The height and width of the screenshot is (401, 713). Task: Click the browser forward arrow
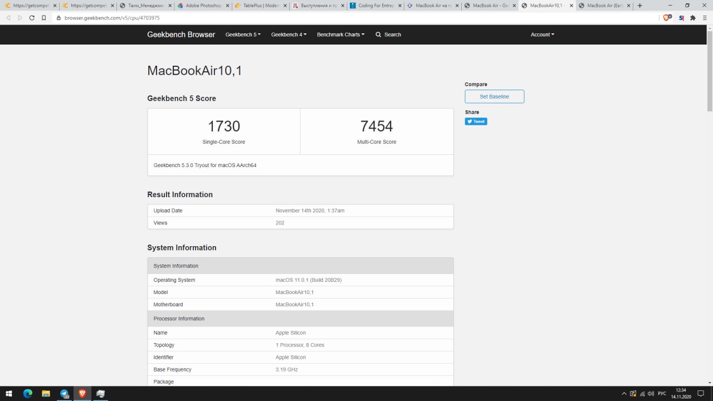[20, 18]
